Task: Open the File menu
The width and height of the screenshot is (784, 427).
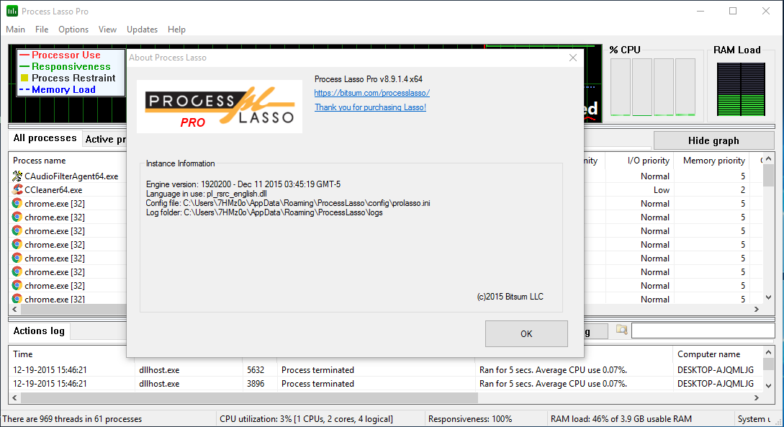Action: (42, 30)
